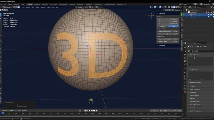214x120 pixels.
Task: Open the Vertex menu in viewport header
Action: pyautogui.click(x=43, y=7)
